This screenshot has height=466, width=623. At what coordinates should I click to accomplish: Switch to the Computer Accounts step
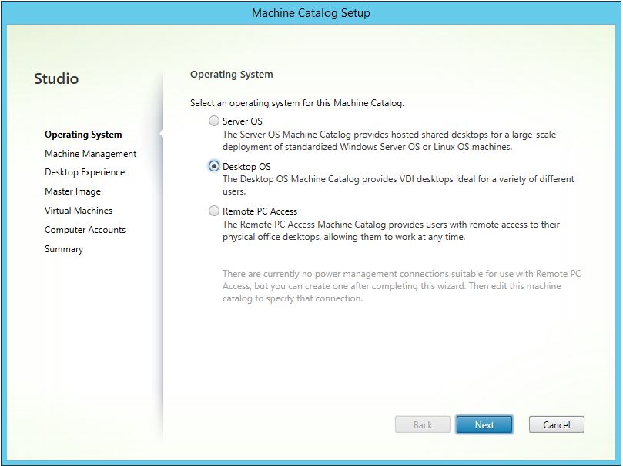(85, 230)
